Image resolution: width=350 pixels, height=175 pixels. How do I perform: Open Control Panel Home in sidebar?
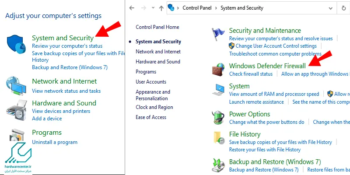pos(157,27)
